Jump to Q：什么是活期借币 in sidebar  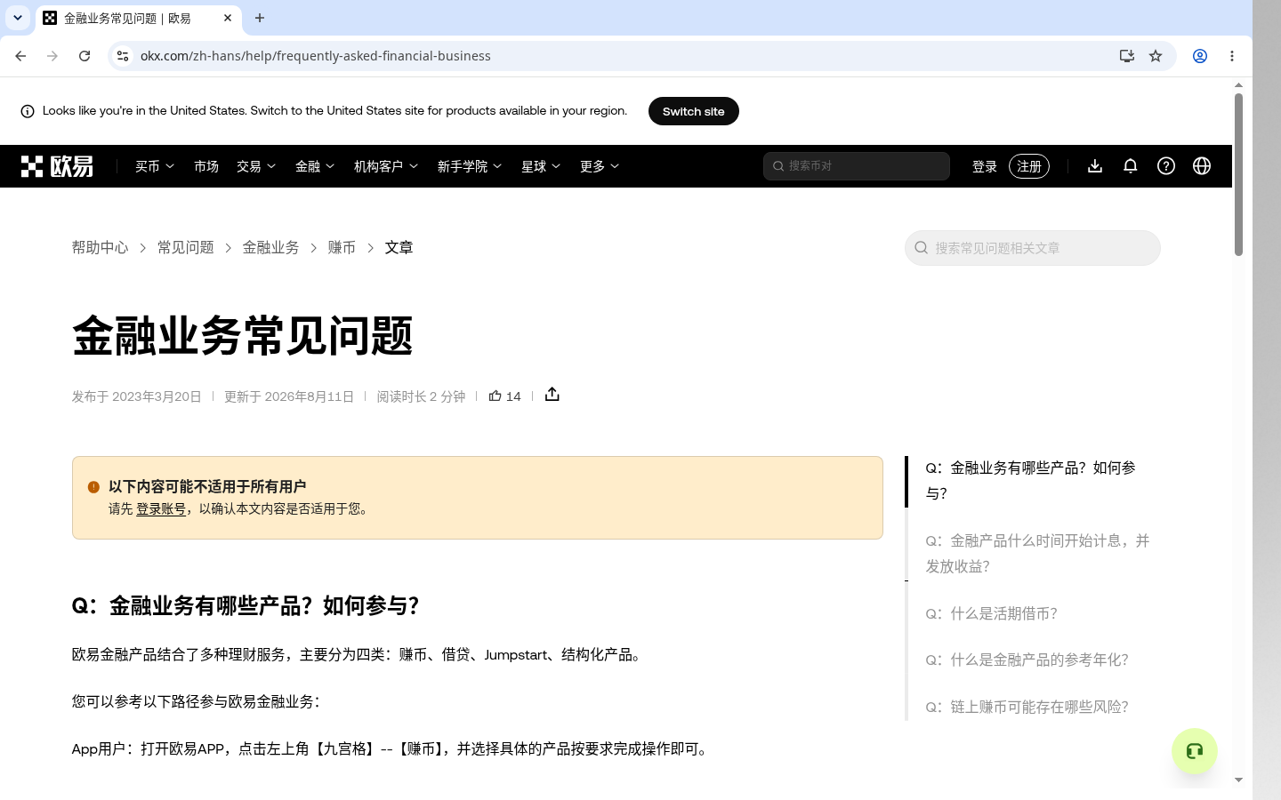[x=992, y=613]
